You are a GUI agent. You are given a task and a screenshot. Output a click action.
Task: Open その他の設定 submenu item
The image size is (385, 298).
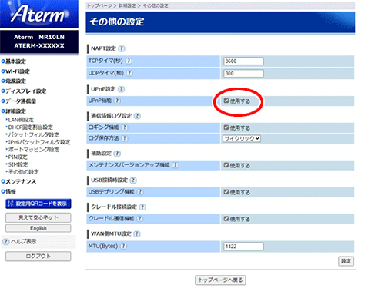click(23, 172)
